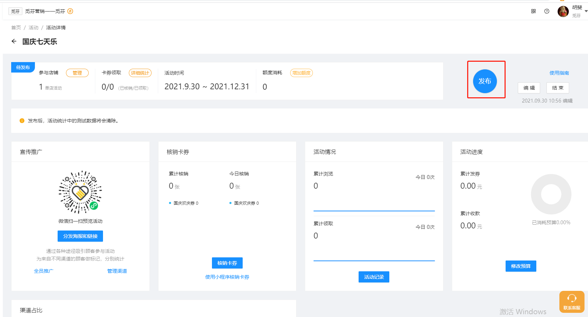Image resolution: width=588 pixels, height=317 pixels.
Task: Open 联系客服 headset support widget
Action: pyautogui.click(x=572, y=302)
